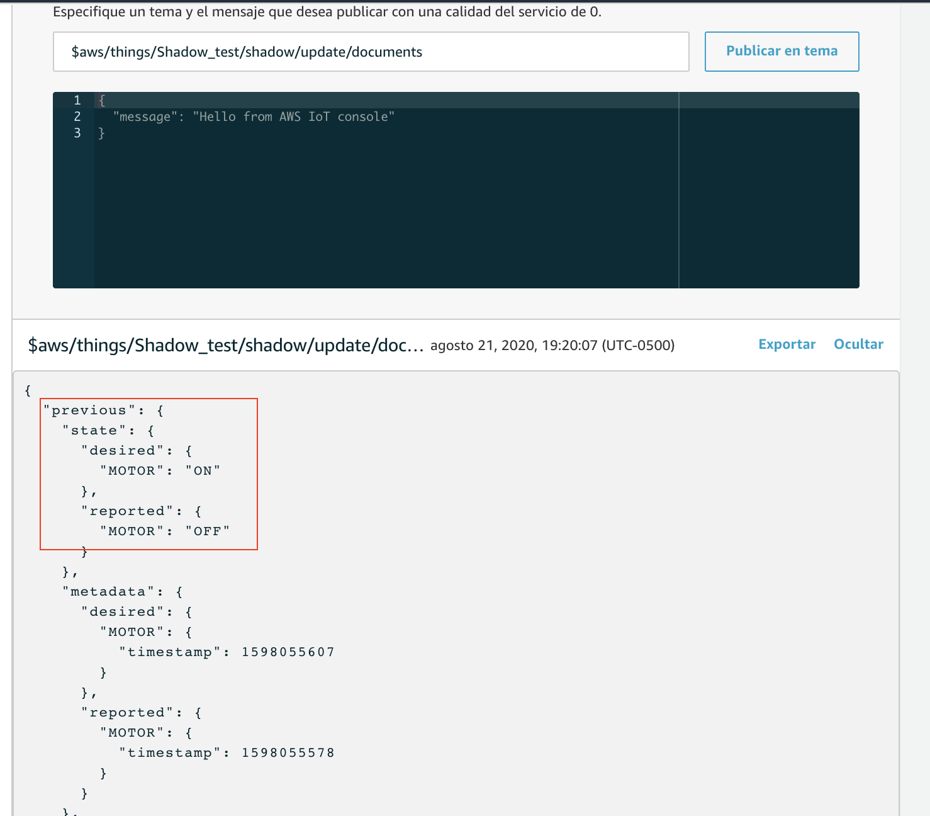Click the "MOTOR": "OFF" value line

pyautogui.click(x=164, y=531)
